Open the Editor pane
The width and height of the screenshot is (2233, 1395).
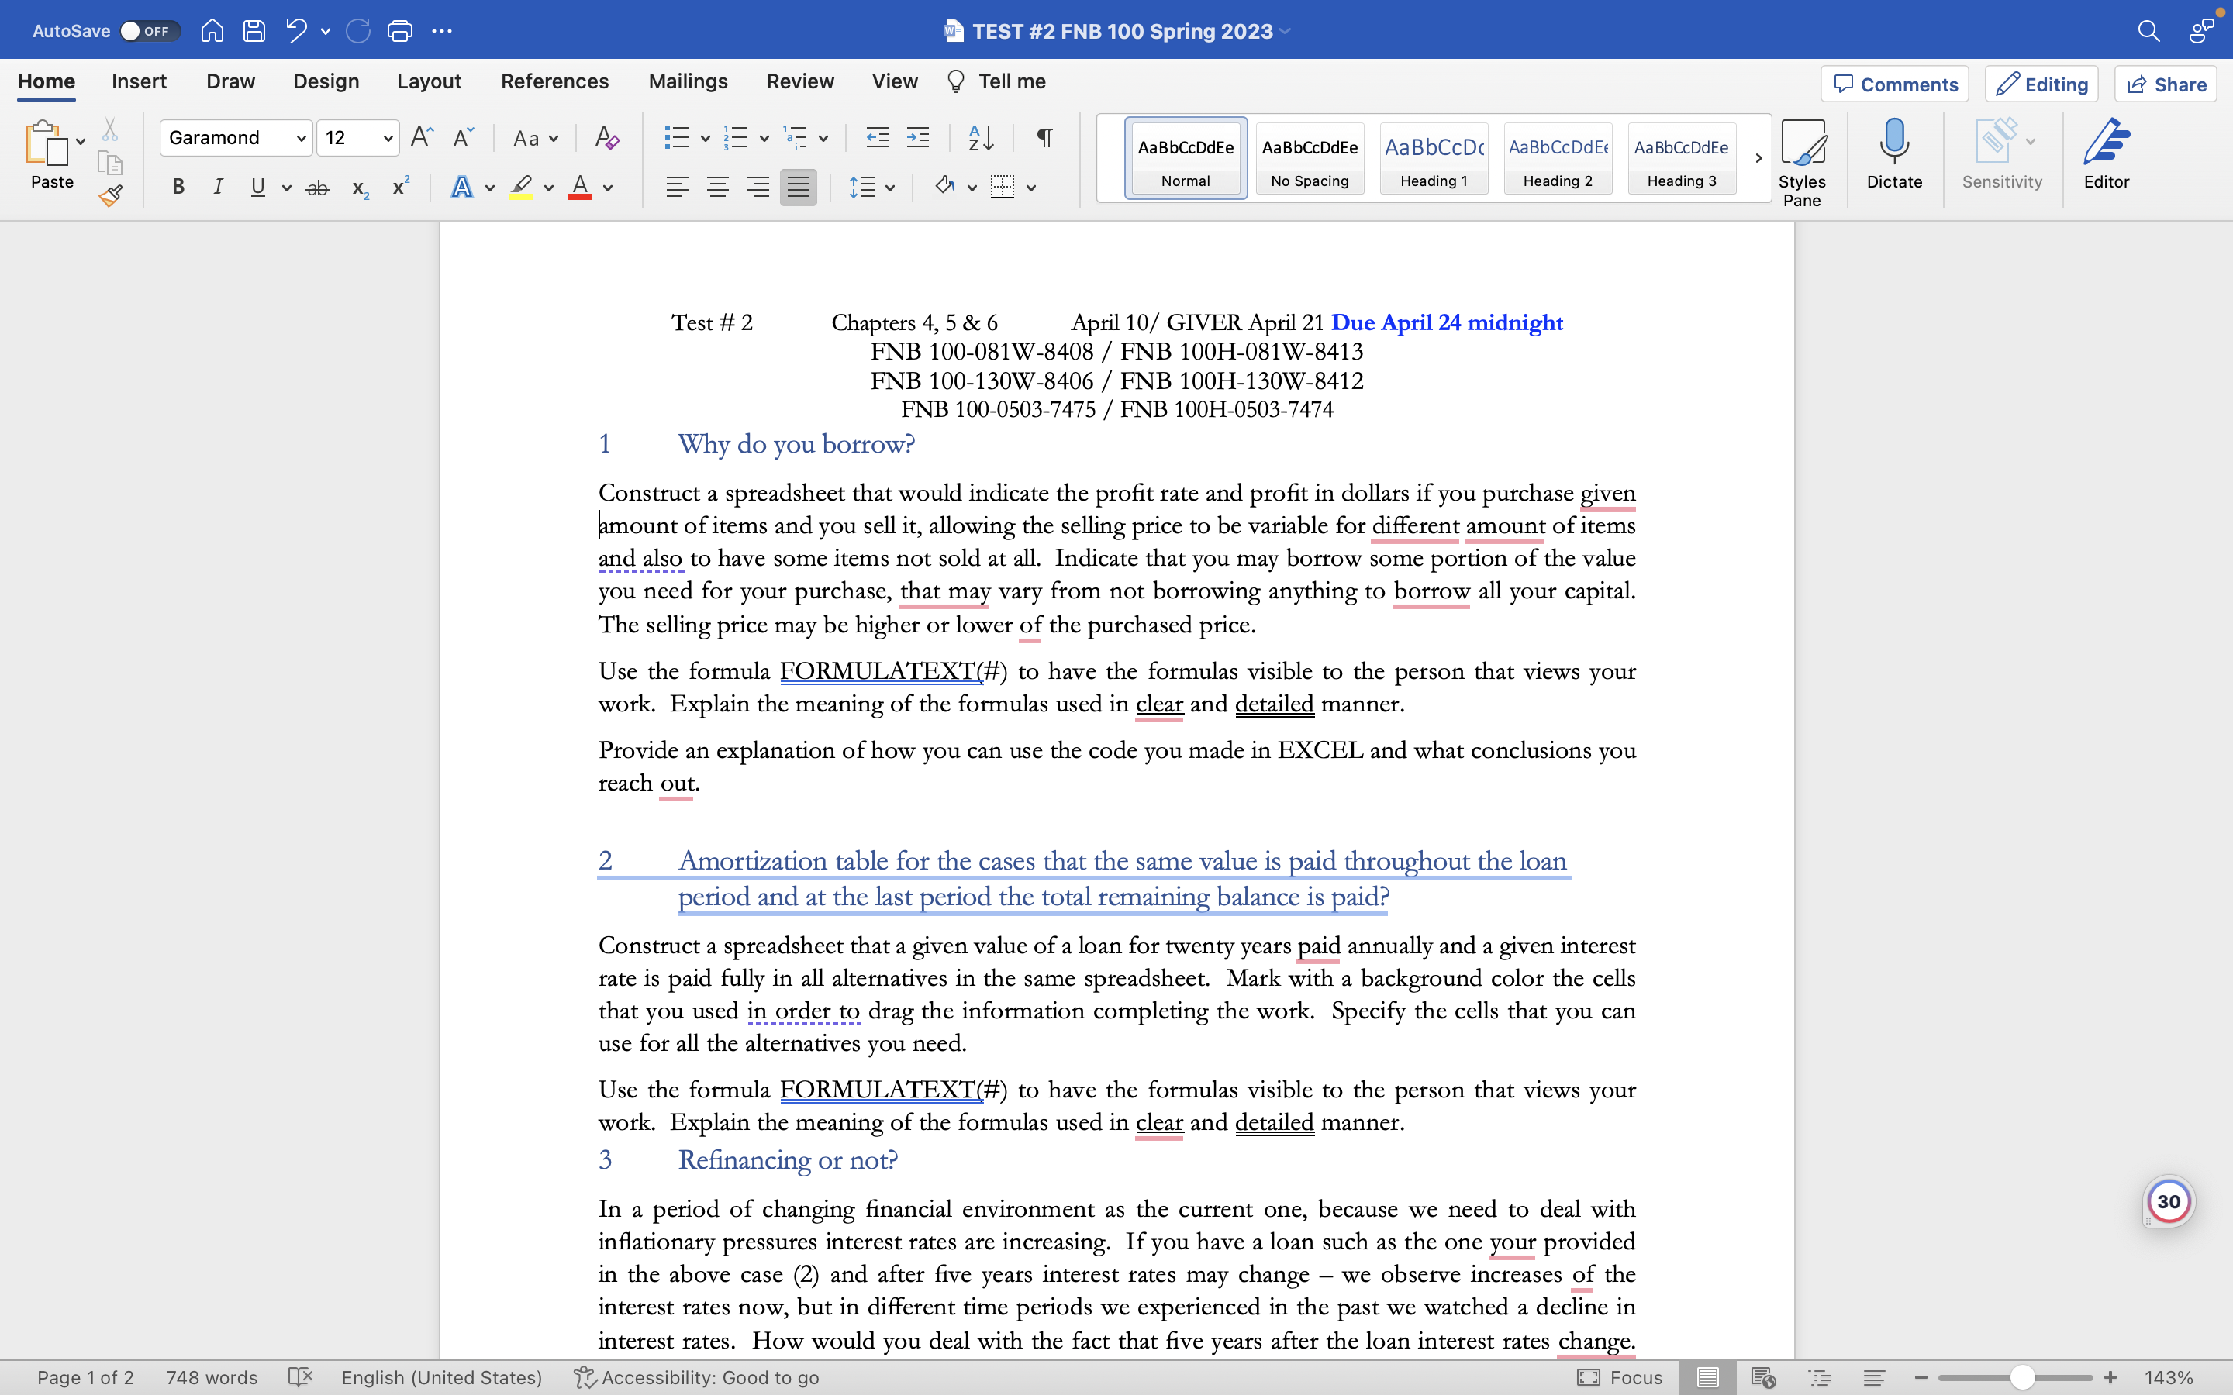pos(2107,152)
